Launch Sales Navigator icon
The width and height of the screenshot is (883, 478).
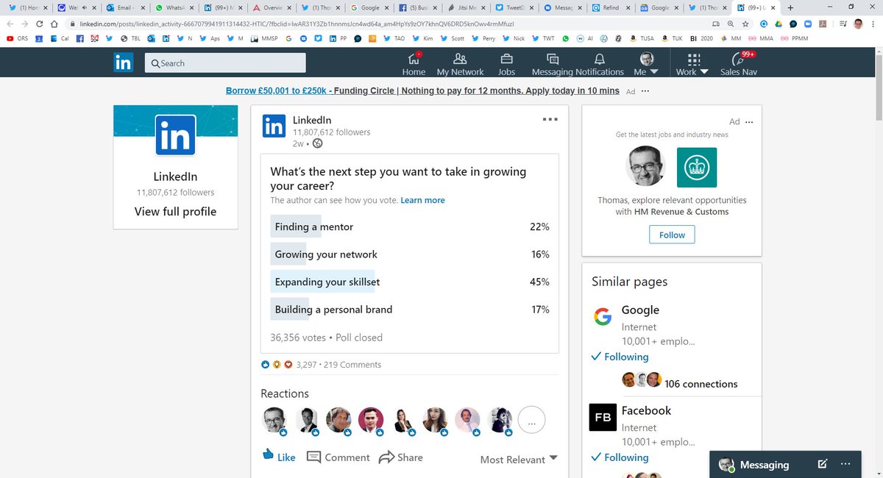point(738,63)
